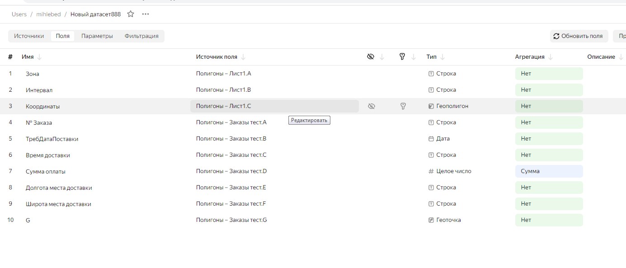The image size is (626, 268).
Task: Open the mihlebed breadcrumb link
Action: pyautogui.click(x=48, y=14)
